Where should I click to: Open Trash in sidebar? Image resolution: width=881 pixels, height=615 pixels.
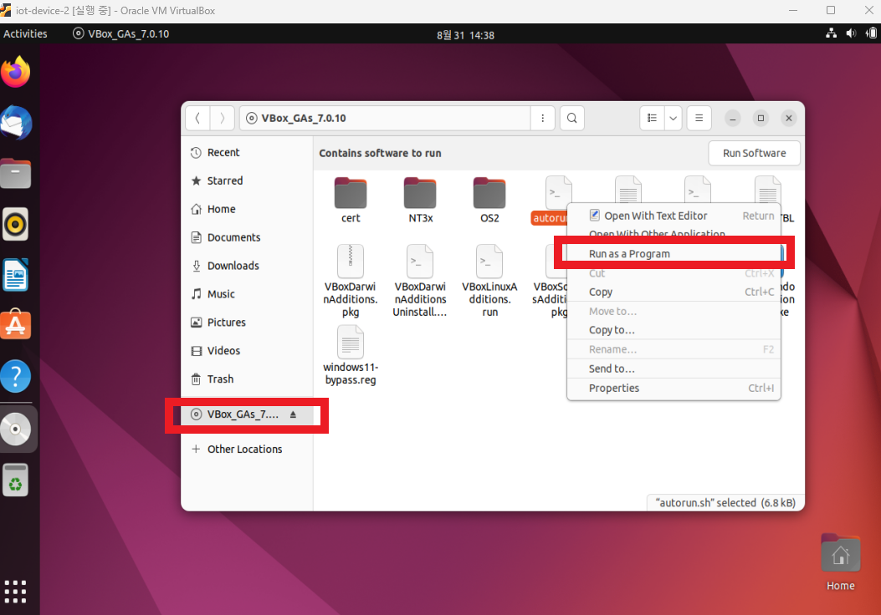[247, 379]
